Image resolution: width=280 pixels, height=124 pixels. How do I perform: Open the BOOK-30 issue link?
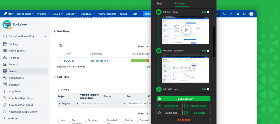[69, 61]
